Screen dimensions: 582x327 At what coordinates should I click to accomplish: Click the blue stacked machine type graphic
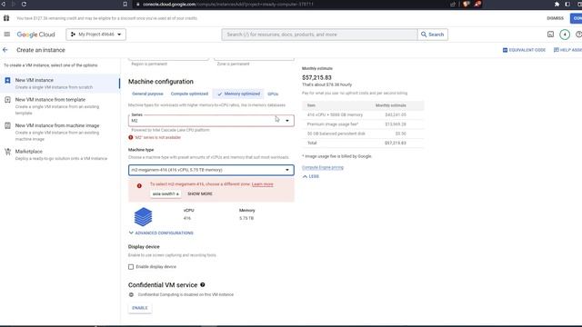[144, 216]
